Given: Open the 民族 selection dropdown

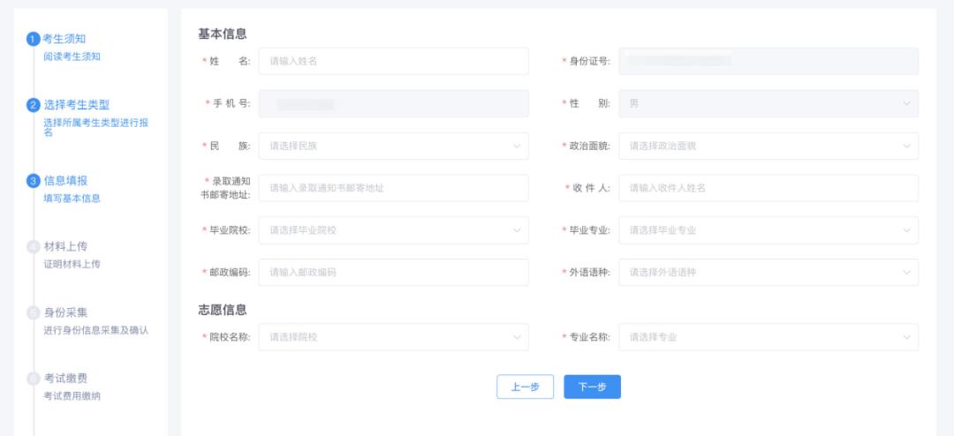Looking at the screenshot, I should click(394, 146).
